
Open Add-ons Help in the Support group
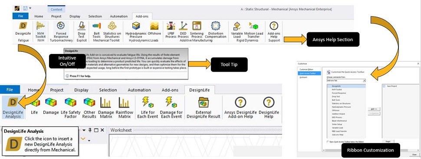[x=274, y=29]
